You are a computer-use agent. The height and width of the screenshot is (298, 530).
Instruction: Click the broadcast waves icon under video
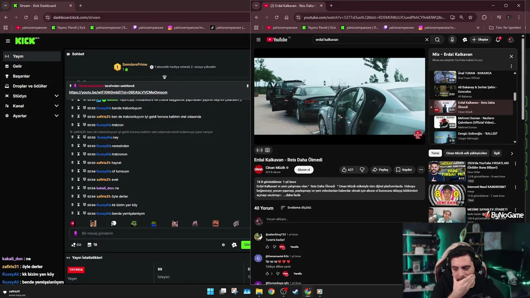260,150
